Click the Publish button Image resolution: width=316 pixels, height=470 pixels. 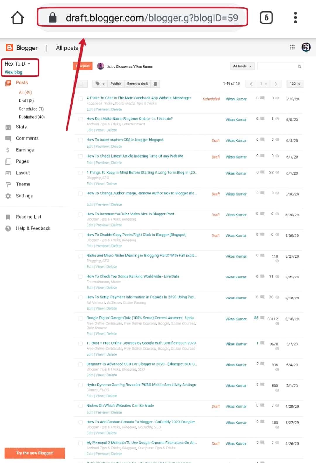[116, 84]
